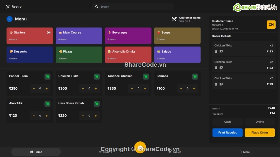This screenshot has height=157, width=280.
Task: Increase Aloo Tikki quantity with plus
Action: click(46, 116)
